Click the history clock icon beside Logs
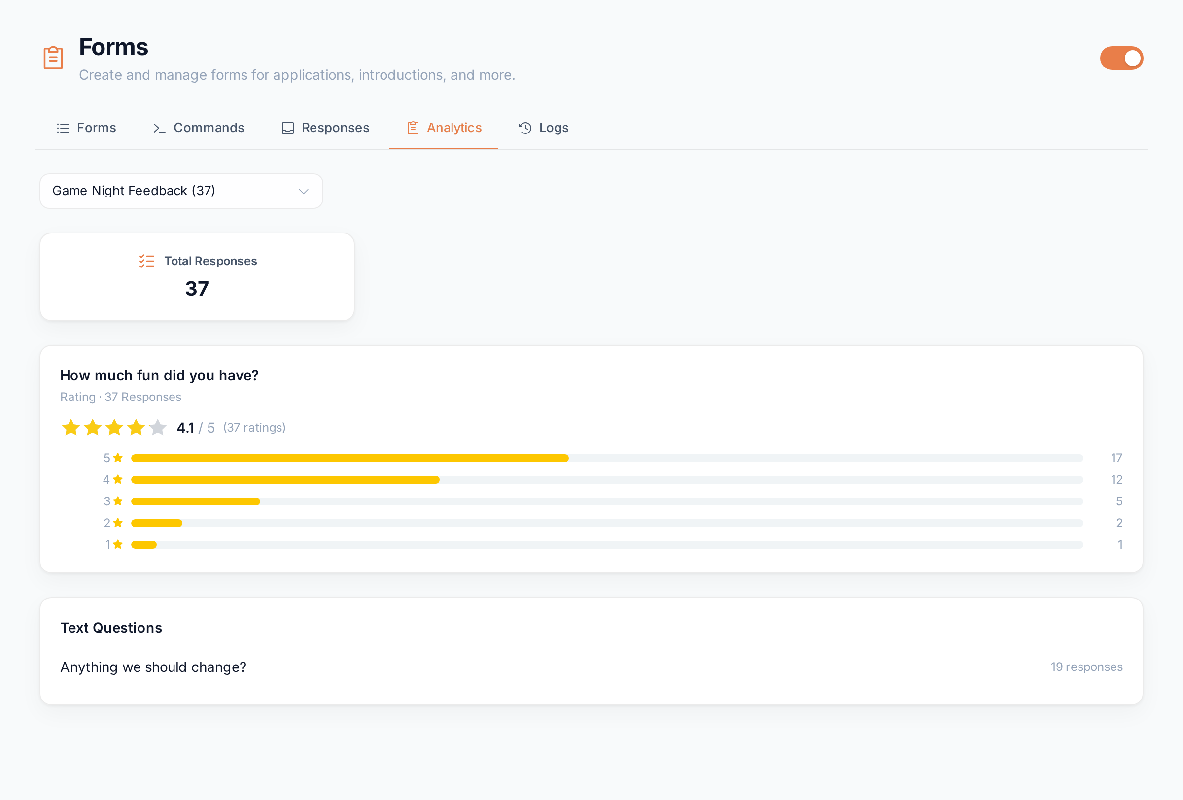Screen dimensions: 1183x800 525,128
